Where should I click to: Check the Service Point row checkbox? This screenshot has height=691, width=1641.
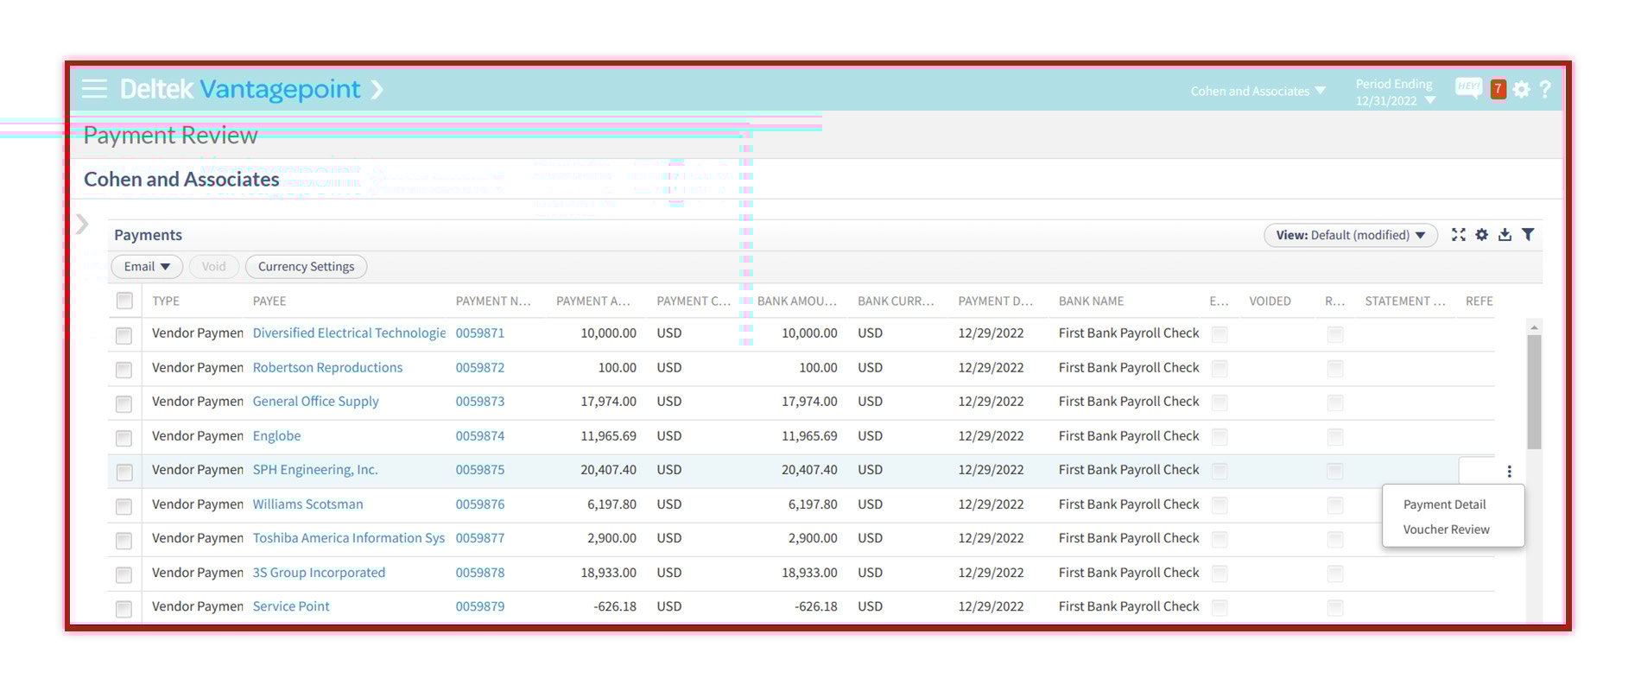124,609
